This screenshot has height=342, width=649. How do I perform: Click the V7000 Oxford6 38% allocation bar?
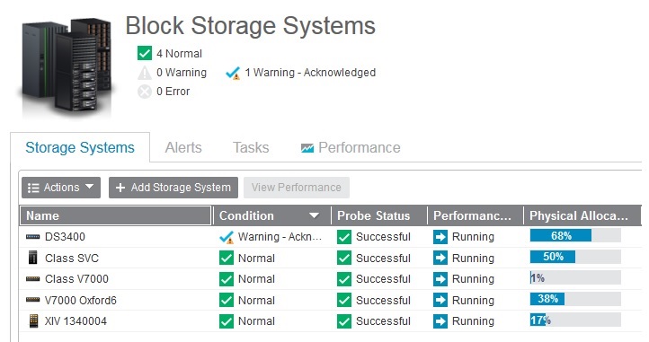[x=575, y=299]
